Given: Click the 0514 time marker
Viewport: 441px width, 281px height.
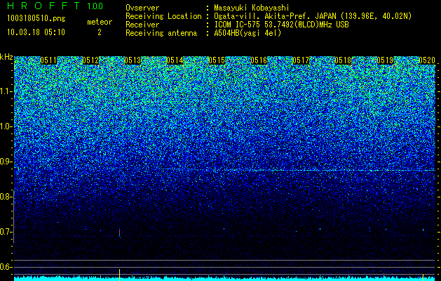Looking at the screenshot, I should point(175,60).
